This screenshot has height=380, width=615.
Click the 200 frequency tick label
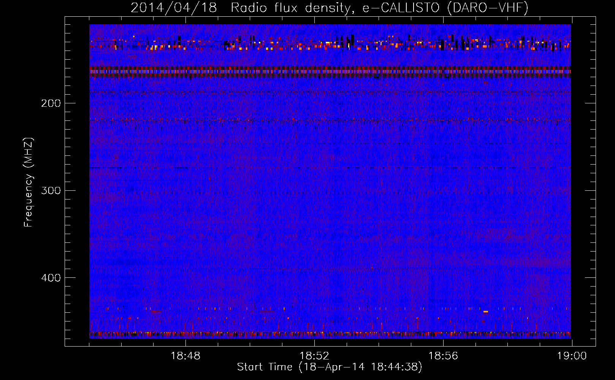51,103
